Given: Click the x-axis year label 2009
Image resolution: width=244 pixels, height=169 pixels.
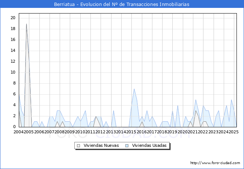Looking at the screenshot, I should 70,132.
